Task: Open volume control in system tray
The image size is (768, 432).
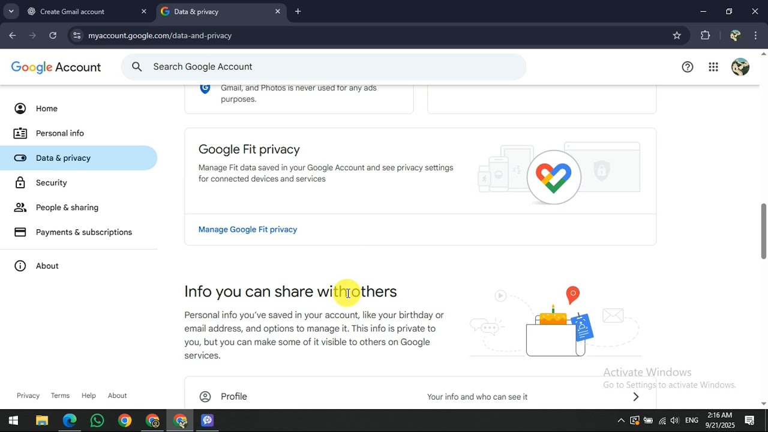Action: pyautogui.click(x=675, y=421)
